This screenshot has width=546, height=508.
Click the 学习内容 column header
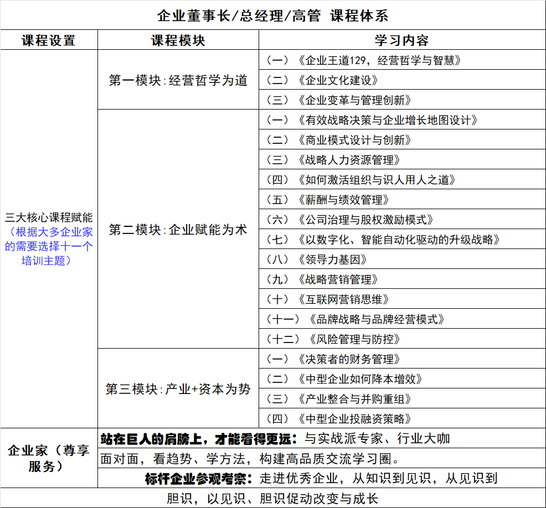(x=401, y=40)
